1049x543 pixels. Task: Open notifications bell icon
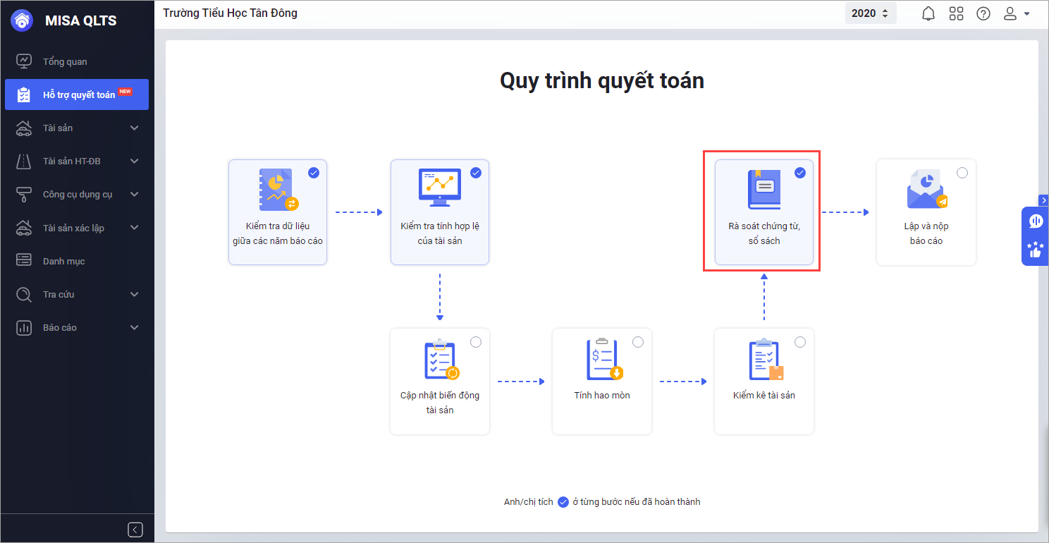click(929, 13)
